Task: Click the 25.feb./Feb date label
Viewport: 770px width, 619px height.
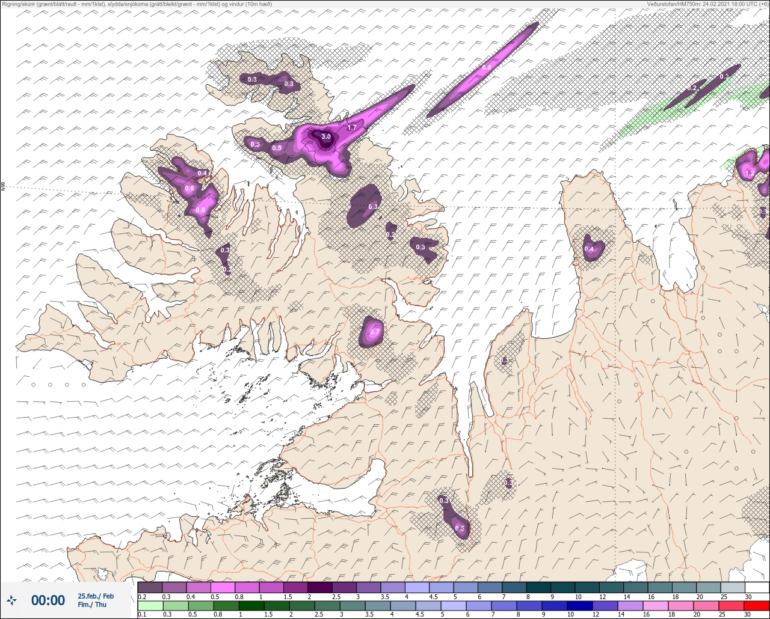Action: (x=96, y=596)
